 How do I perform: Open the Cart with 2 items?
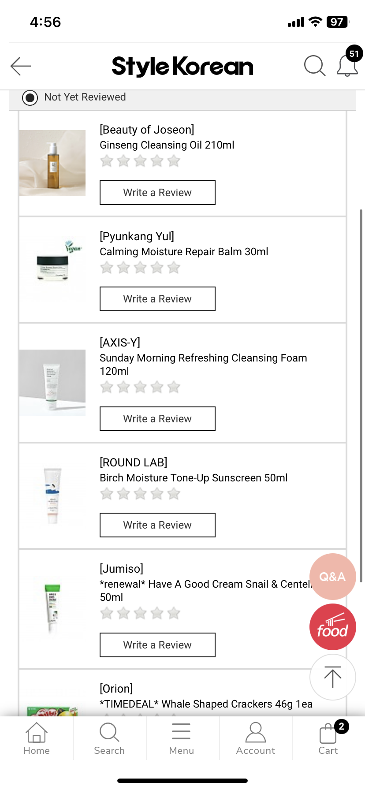point(328,738)
